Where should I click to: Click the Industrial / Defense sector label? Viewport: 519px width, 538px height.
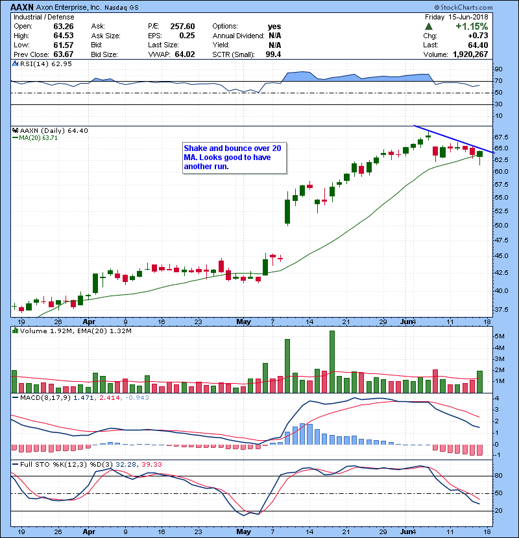point(44,17)
